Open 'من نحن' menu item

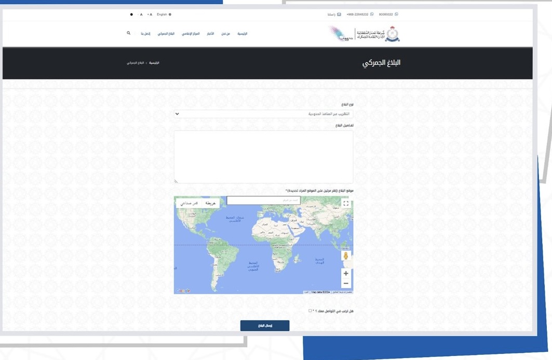tap(225, 34)
